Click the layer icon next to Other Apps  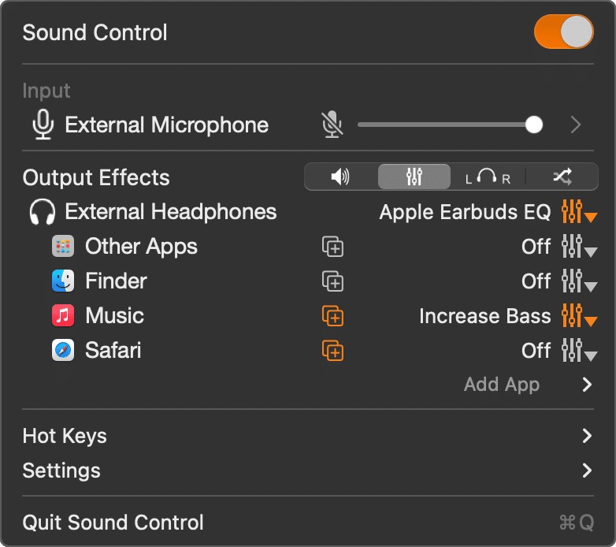pos(332,247)
